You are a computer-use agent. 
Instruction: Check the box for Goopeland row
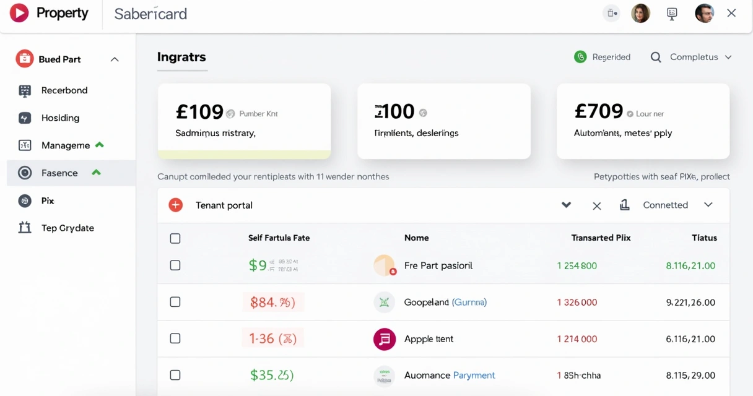pos(175,302)
